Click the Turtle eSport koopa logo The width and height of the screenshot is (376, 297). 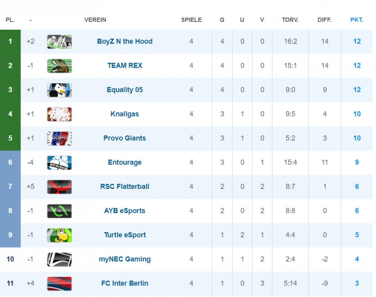pyautogui.click(x=59, y=235)
